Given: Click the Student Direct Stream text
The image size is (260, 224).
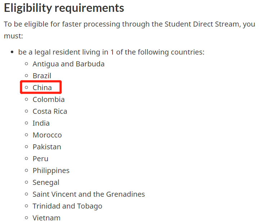Looking at the screenshot, I should point(197,24).
